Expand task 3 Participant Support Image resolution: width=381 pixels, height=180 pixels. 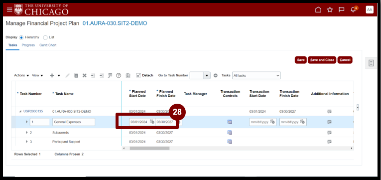pos(27,141)
